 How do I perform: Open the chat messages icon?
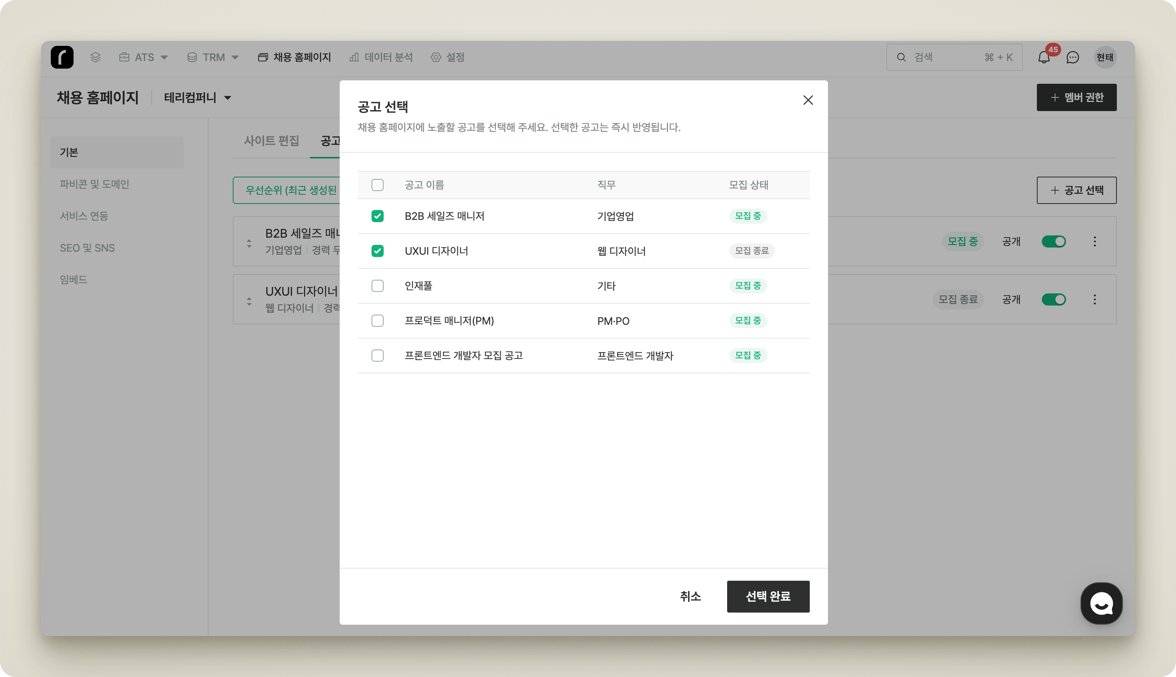click(1072, 57)
